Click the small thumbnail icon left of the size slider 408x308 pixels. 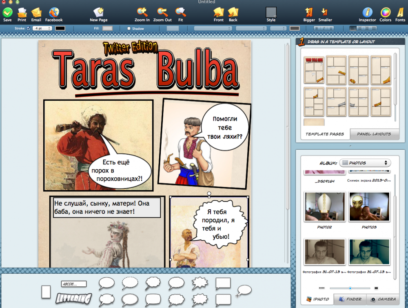tap(322, 288)
